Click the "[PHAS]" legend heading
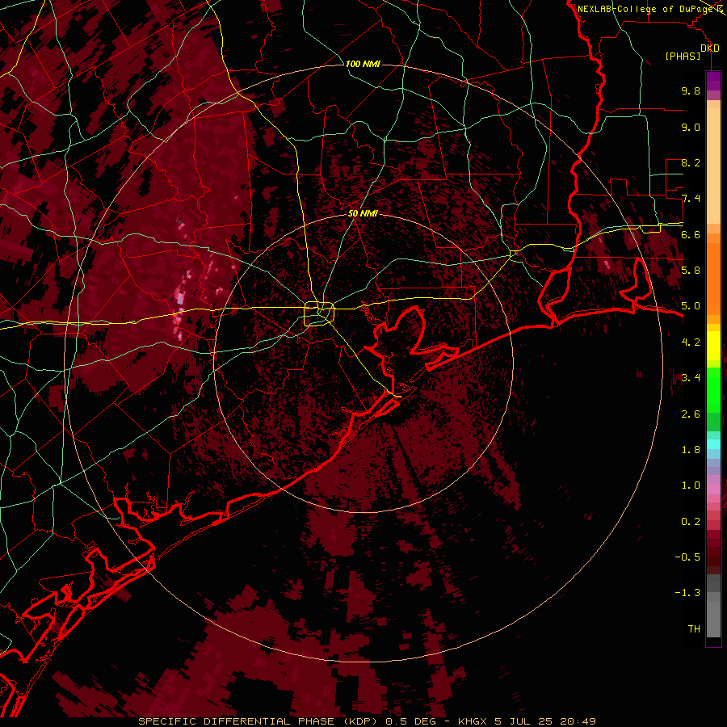 [x=683, y=57]
